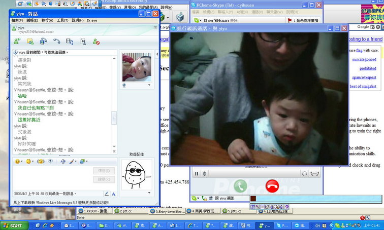Image resolution: width=384 pixels, height=230 pixels.
Task: Click scroll-up arrow of the chat history
Action: point(114,59)
